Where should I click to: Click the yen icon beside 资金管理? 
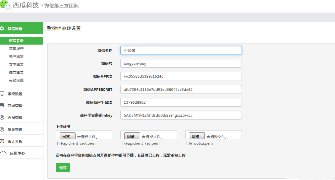click(x=2, y=129)
